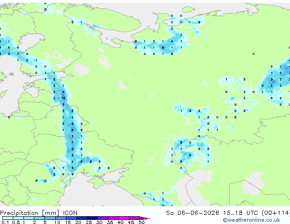Click the legend label '0.5'
Screen dimensions: 290x224
coord(16,222)
